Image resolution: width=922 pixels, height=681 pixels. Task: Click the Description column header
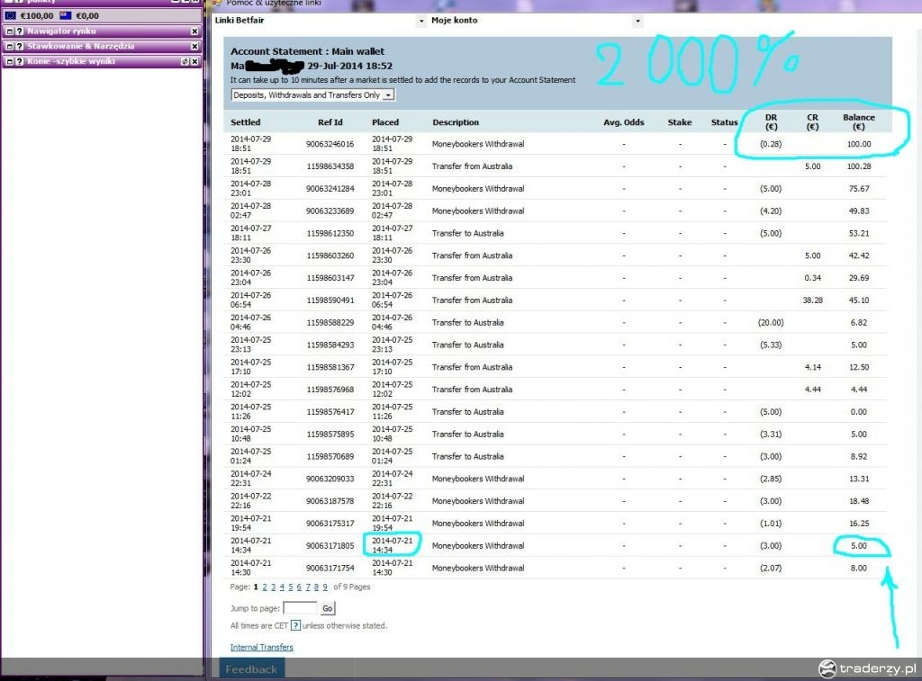click(456, 122)
